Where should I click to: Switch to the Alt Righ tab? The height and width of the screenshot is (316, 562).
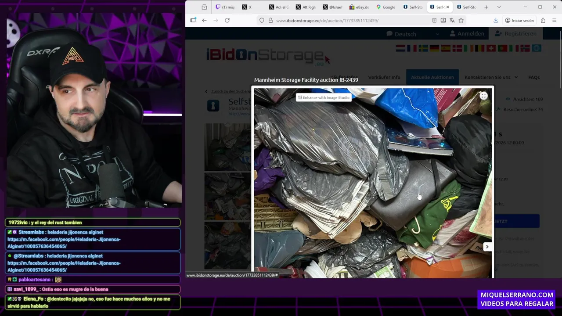click(x=306, y=7)
